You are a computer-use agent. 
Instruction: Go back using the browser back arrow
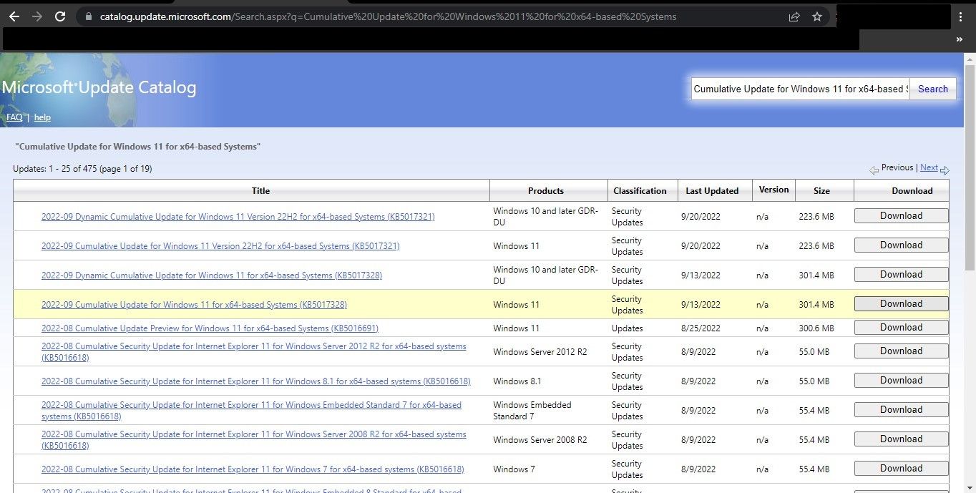click(x=14, y=16)
